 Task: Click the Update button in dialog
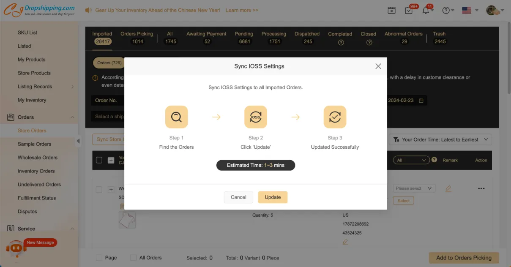click(x=273, y=197)
